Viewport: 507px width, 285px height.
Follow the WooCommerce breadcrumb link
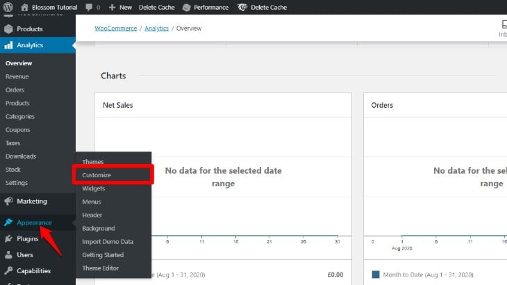pos(116,28)
